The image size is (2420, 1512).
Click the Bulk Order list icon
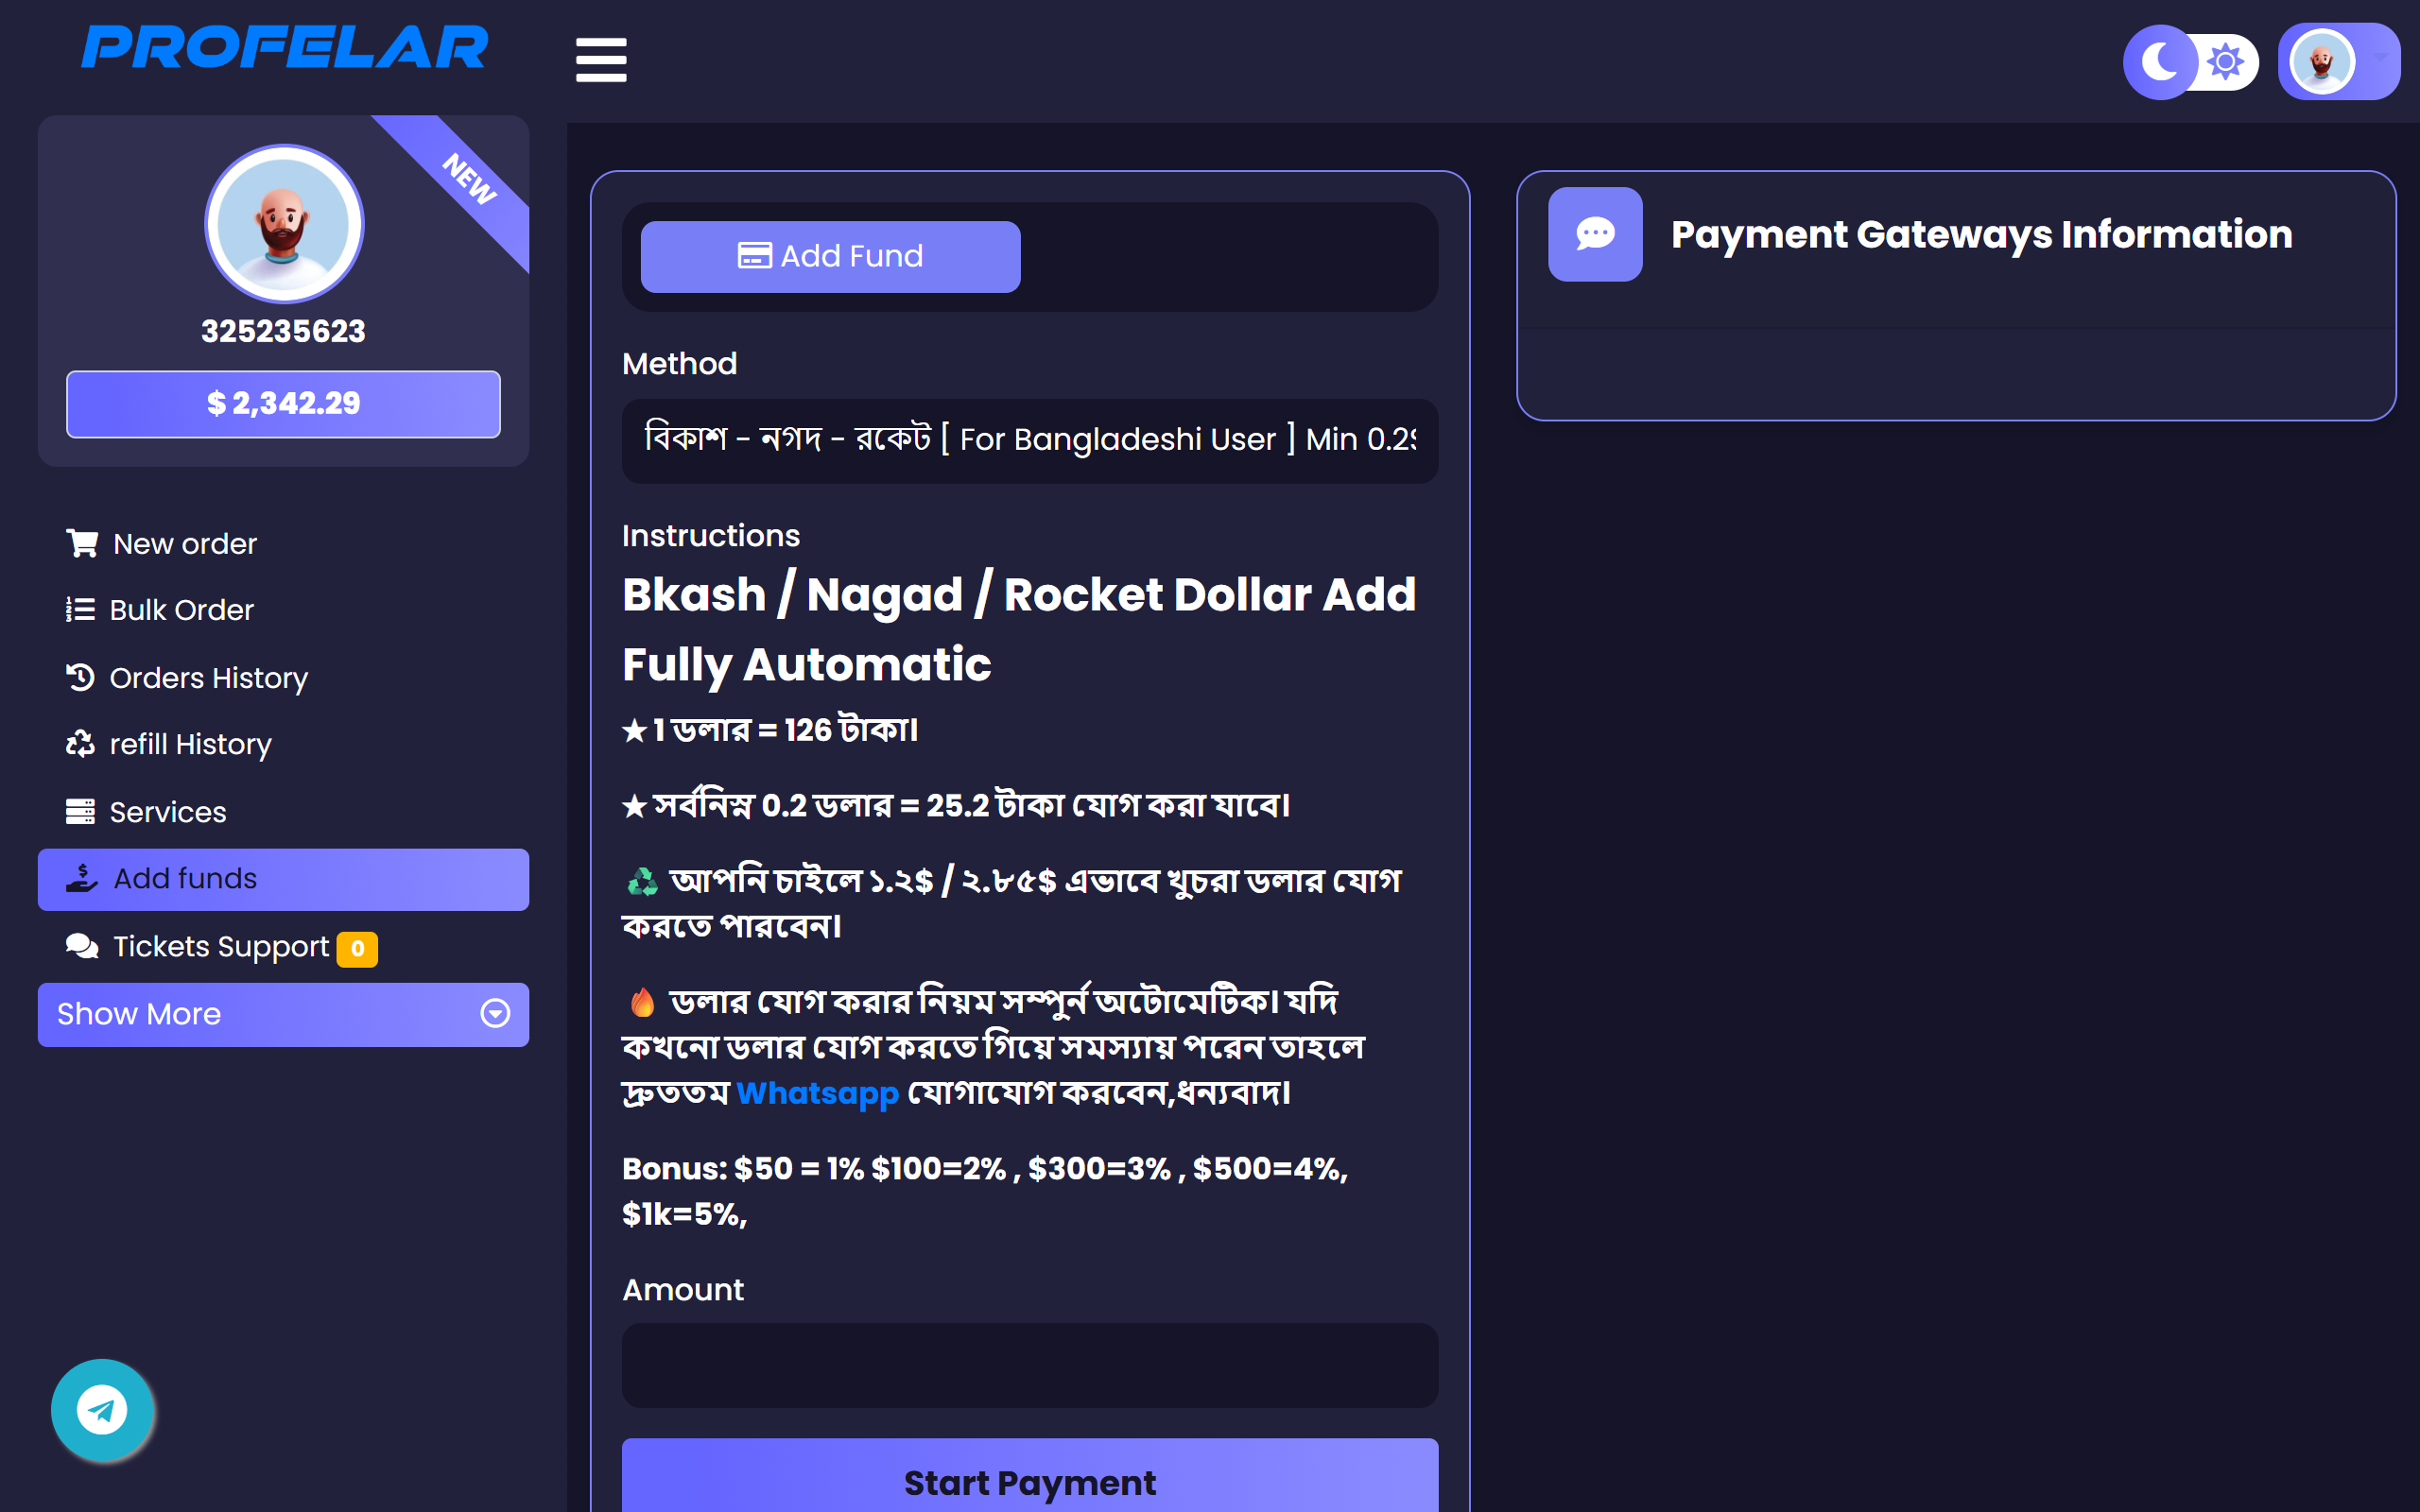(80, 609)
